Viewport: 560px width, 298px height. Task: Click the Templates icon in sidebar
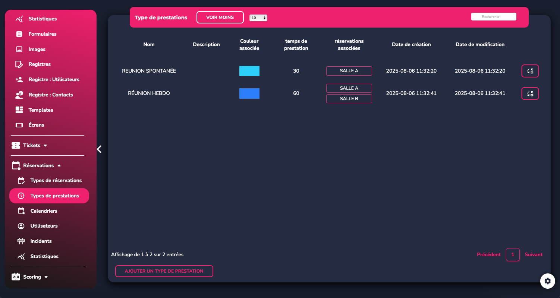pos(19,110)
